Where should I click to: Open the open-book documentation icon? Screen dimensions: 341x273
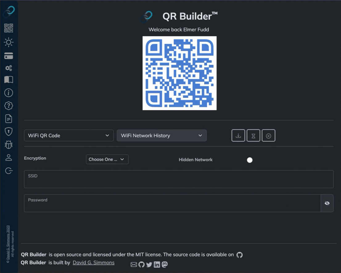pos(9,79)
